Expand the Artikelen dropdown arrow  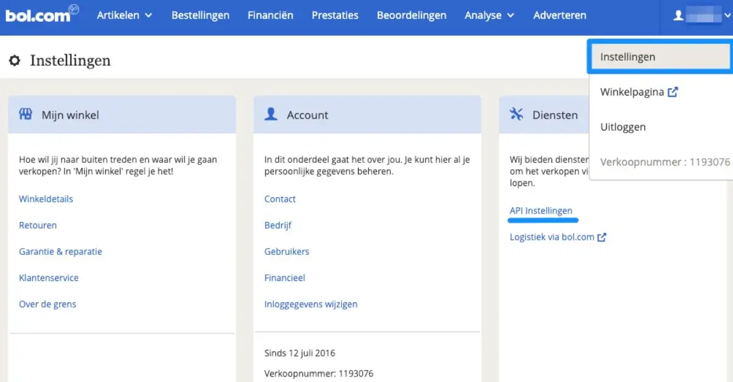pyautogui.click(x=148, y=16)
